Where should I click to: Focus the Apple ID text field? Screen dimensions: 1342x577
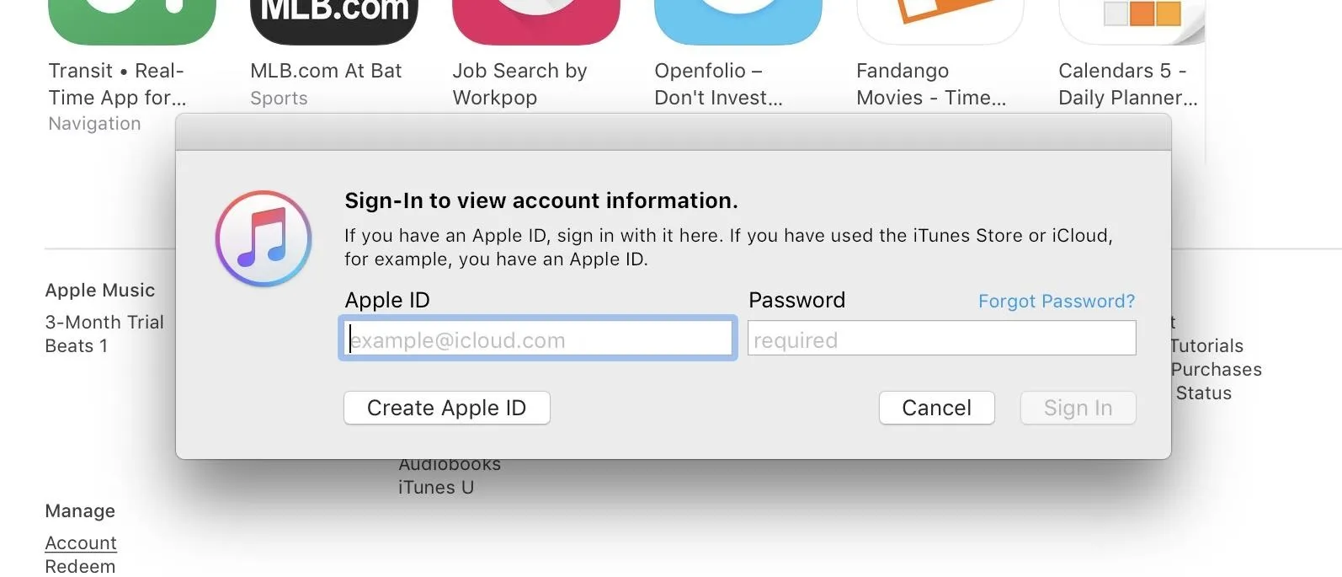pos(538,339)
